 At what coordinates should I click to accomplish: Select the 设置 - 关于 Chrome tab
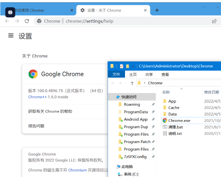coord(113,10)
